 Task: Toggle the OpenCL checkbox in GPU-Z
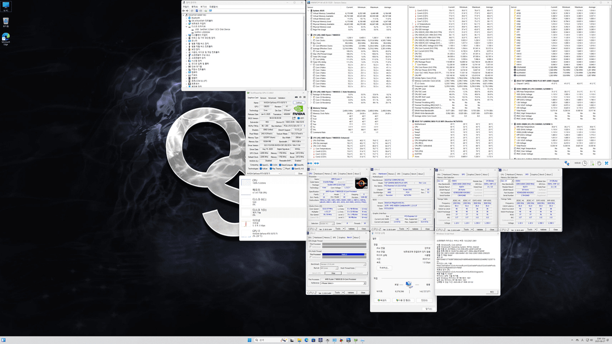click(261, 165)
